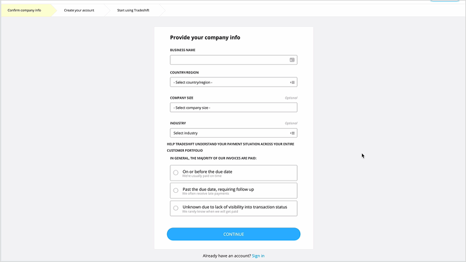
Task: Select 'On or before the due date'
Action: tap(176, 173)
